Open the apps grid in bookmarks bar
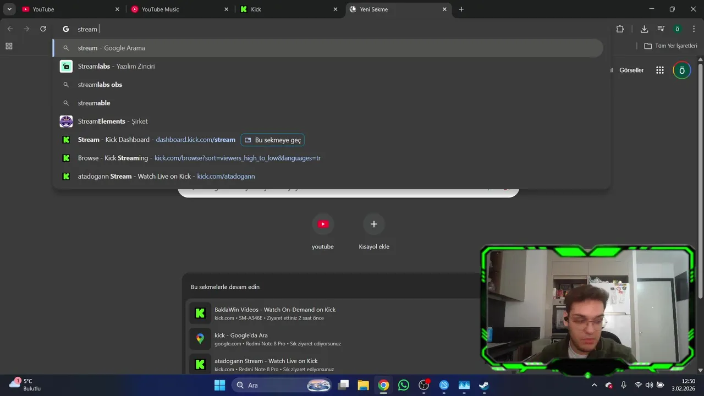704x396 pixels. point(9,46)
